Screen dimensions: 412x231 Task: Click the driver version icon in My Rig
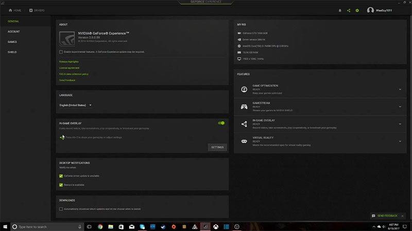(x=239, y=40)
